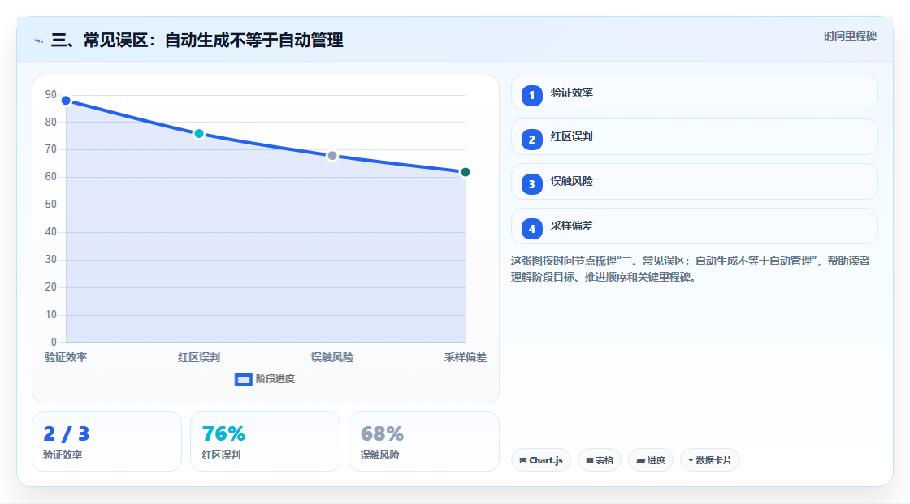Image resolution: width=910 pixels, height=504 pixels.
Task: Click the gray 误触风险 data point
Action: tap(332, 156)
